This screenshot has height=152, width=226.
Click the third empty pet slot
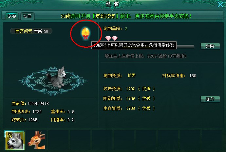pyautogui.click(x=102, y=140)
